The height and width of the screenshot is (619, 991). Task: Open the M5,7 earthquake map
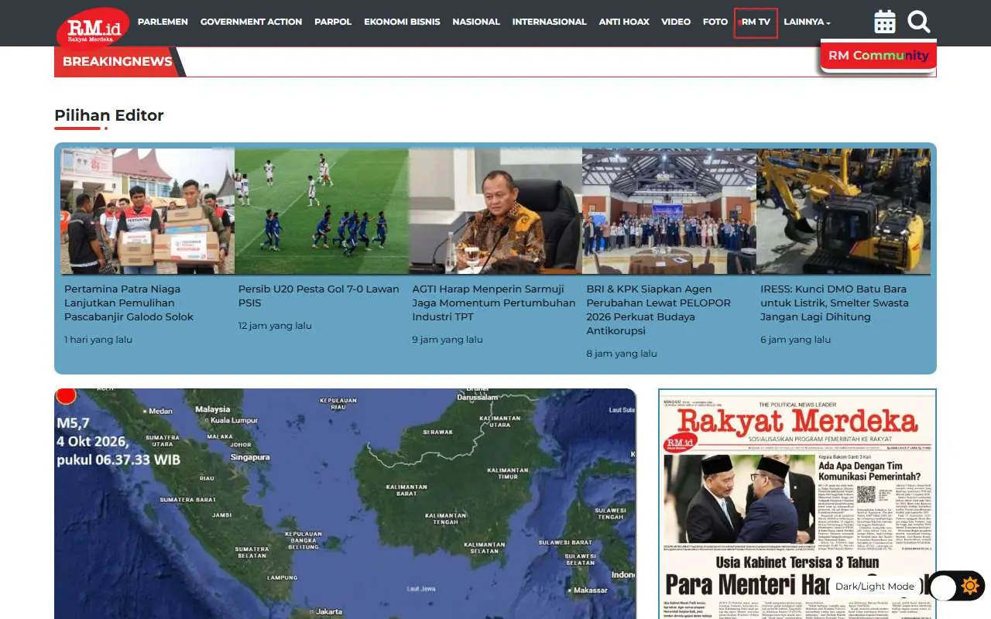coord(345,504)
